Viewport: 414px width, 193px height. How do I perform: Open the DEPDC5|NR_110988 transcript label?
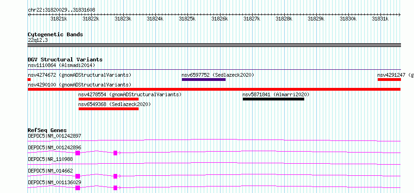pyautogui.click(x=50, y=159)
